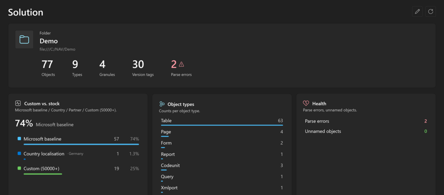Click the Microsoft baseline progress bar
Viewport: 444px width, 195px height.
tap(81, 144)
